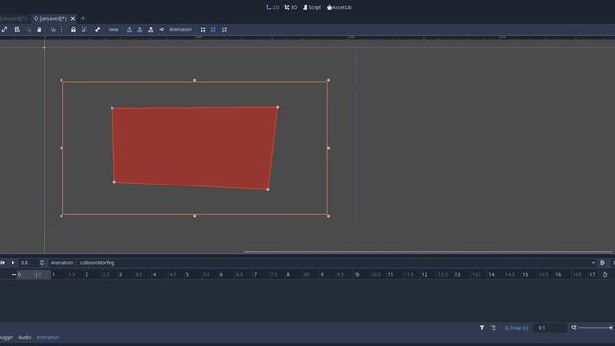
Task: Click timeline marker at 14 seconds
Action: tap(491, 275)
